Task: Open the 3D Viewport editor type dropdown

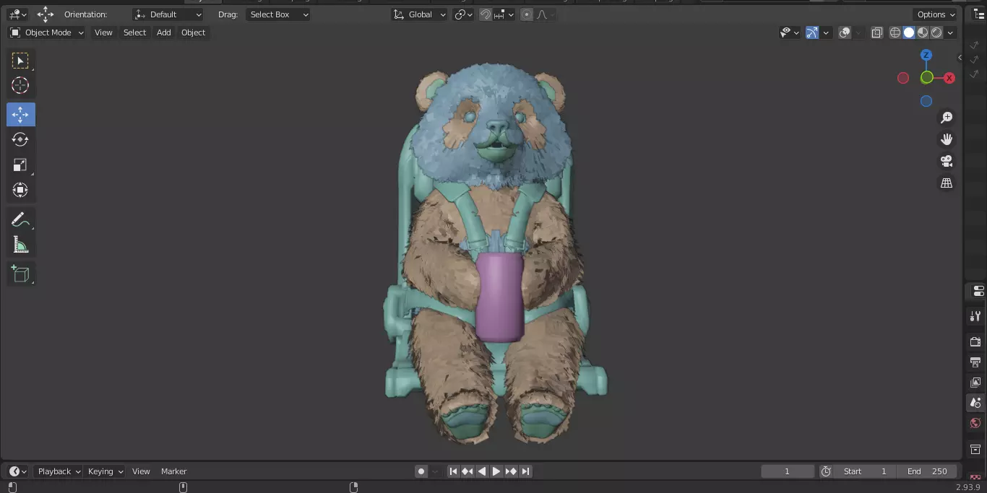Action: point(17,14)
